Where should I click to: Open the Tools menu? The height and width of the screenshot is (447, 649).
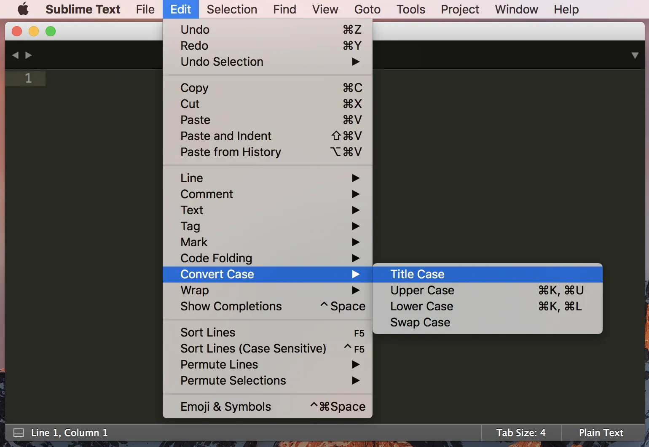tap(411, 9)
